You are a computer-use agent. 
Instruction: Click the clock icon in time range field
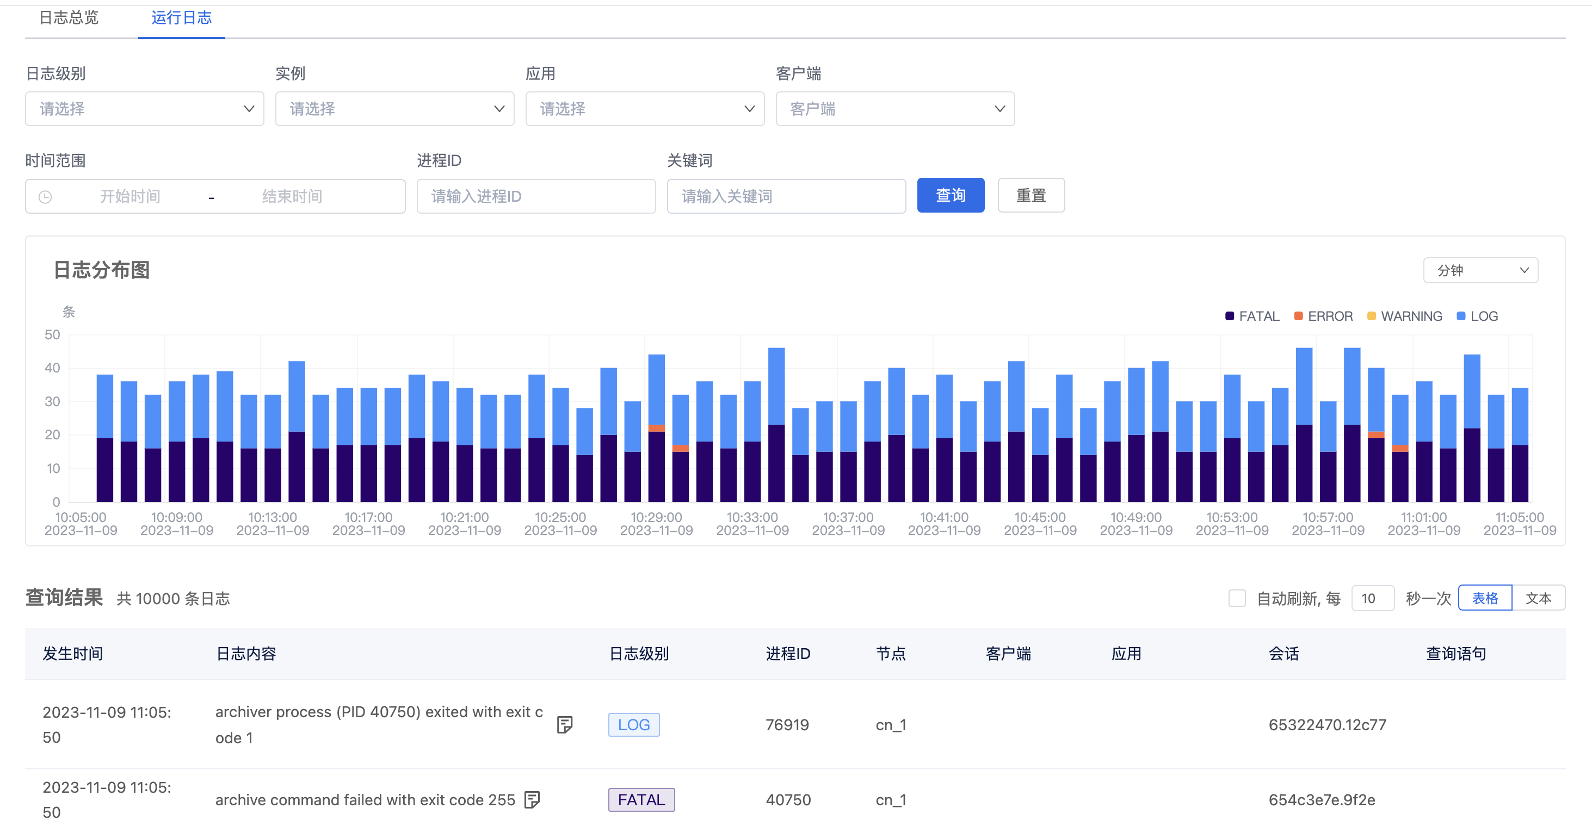pyautogui.click(x=45, y=196)
